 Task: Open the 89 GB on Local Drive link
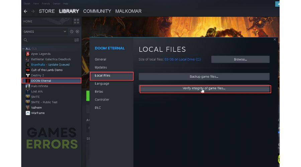(x=183, y=59)
